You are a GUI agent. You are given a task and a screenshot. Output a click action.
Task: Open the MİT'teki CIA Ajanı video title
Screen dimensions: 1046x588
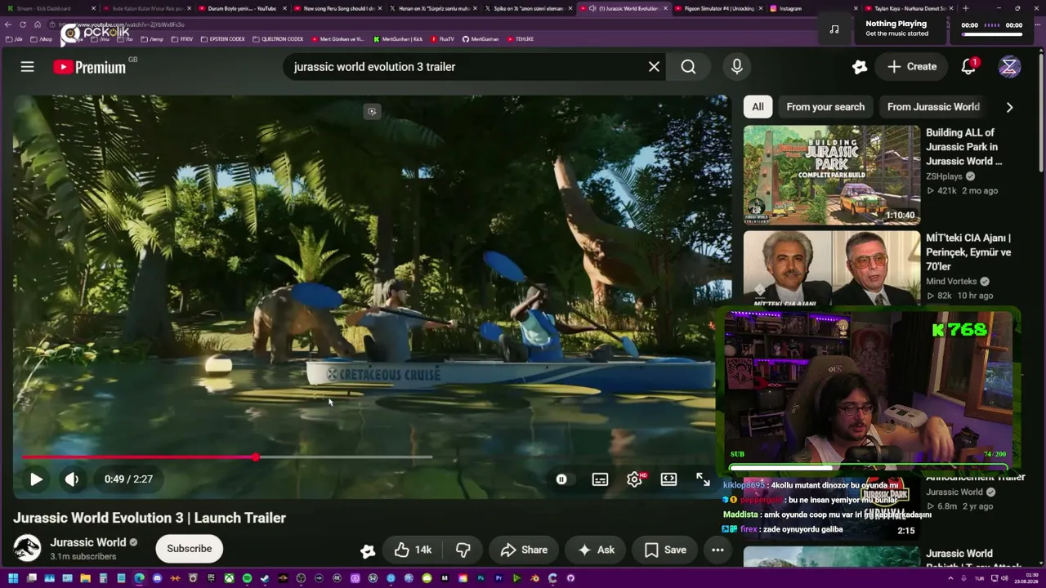point(968,252)
